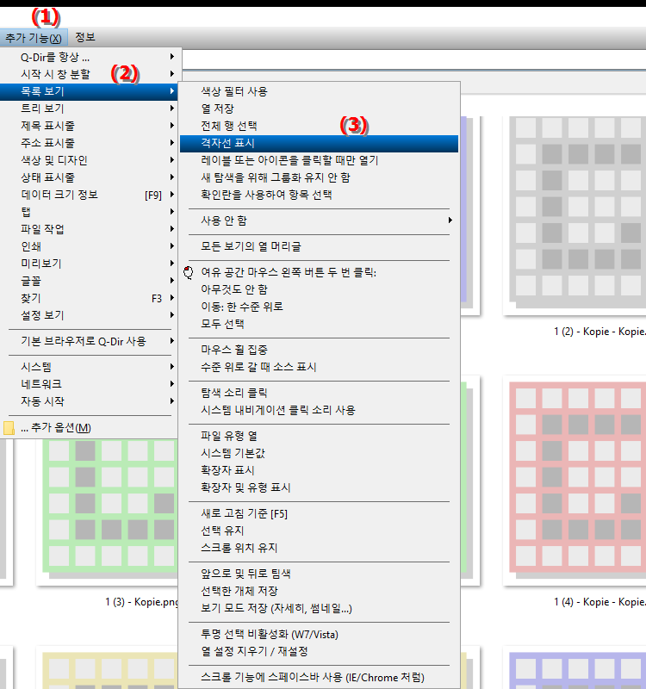646x689 pixels.
Task: Open the 미리보기 submenu
Action: (x=90, y=264)
